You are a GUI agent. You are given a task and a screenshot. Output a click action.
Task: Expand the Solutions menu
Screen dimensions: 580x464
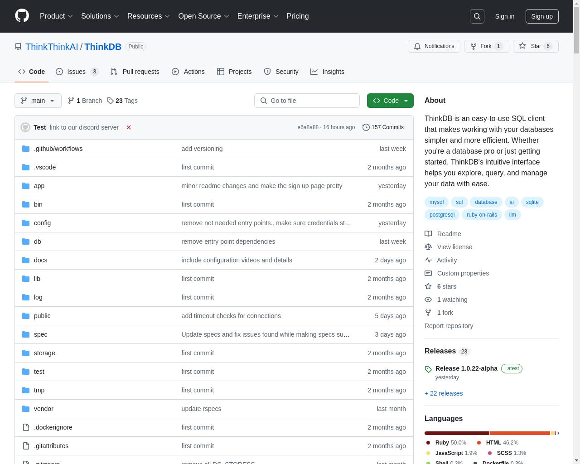[x=100, y=16]
